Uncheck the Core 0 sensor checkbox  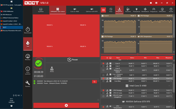click(103, 63)
